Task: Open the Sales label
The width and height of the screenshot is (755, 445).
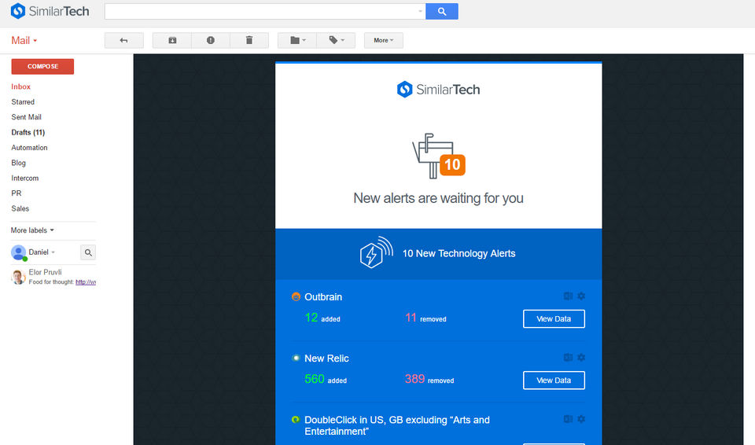Action: [x=20, y=208]
